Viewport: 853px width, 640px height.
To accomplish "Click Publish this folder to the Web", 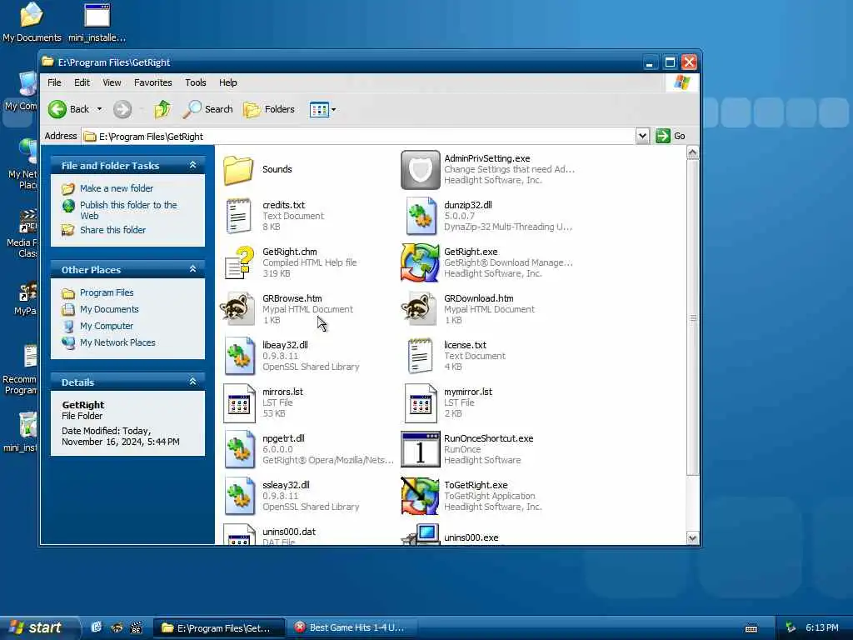I will coord(128,210).
